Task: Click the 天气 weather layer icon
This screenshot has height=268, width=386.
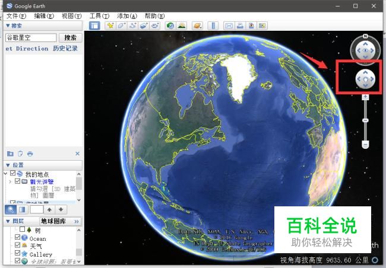Action: [x=24, y=245]
